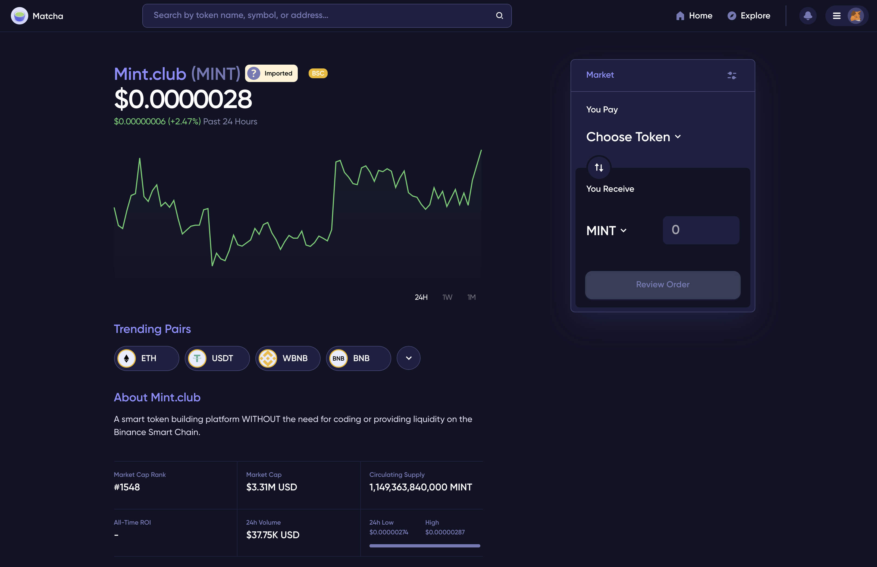Select the BNB trending pair
Screen dimensions: 877x567
358,358
